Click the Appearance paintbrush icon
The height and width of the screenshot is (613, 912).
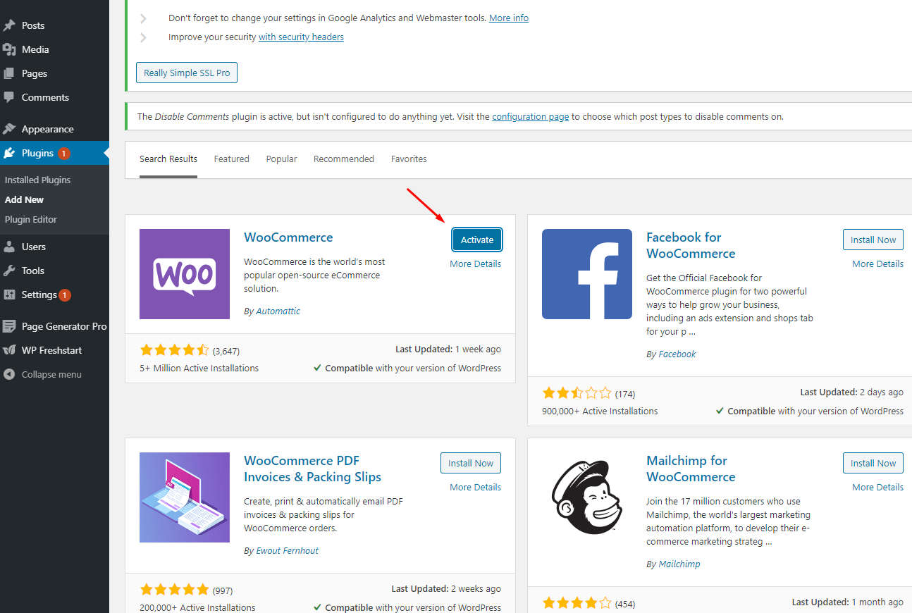tap(9, 129)
